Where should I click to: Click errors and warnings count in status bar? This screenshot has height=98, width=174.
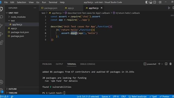(x=4, y=97)
